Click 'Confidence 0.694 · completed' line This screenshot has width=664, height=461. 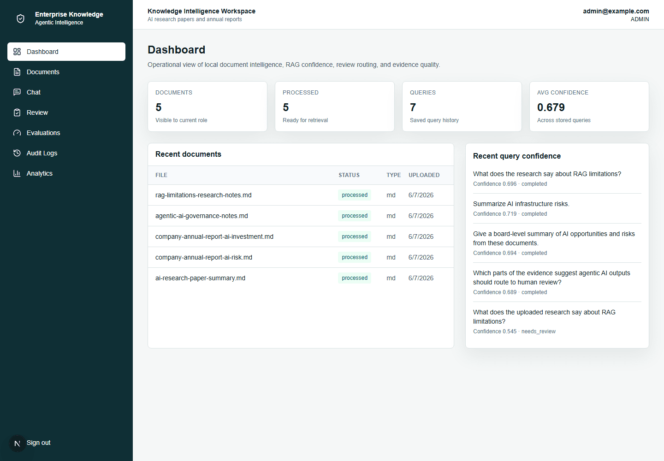tap(510, 253)
